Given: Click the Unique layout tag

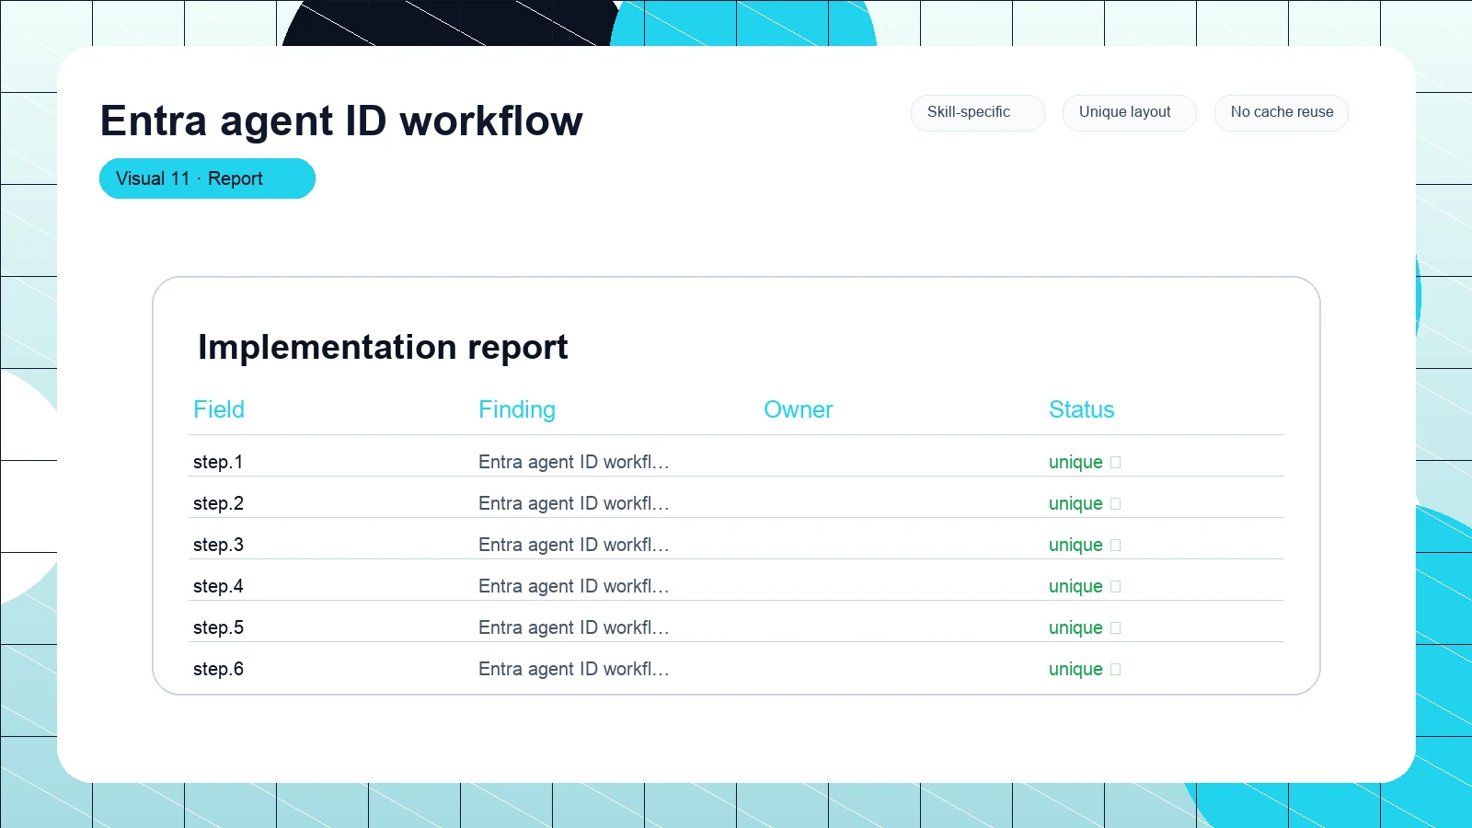Looking at the screenshot, I should pos(1129,112).
